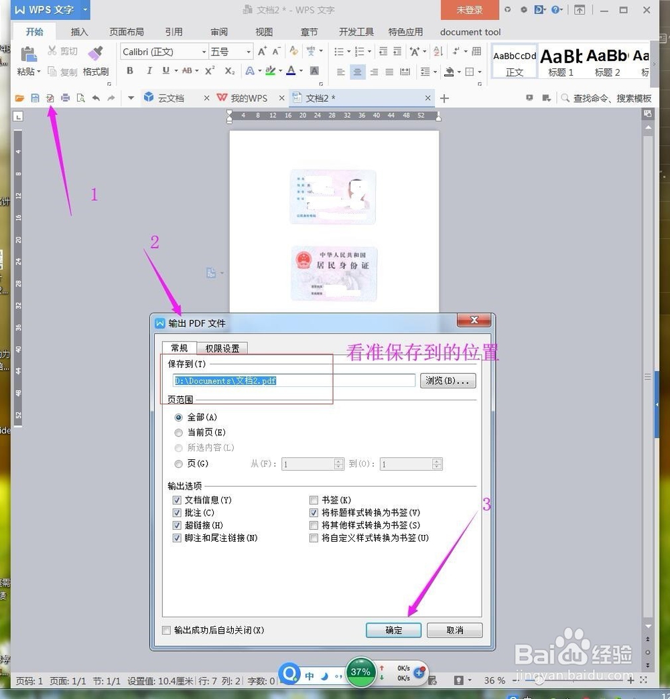
Task: Open the font name dropdown
Action: point(204,52)
